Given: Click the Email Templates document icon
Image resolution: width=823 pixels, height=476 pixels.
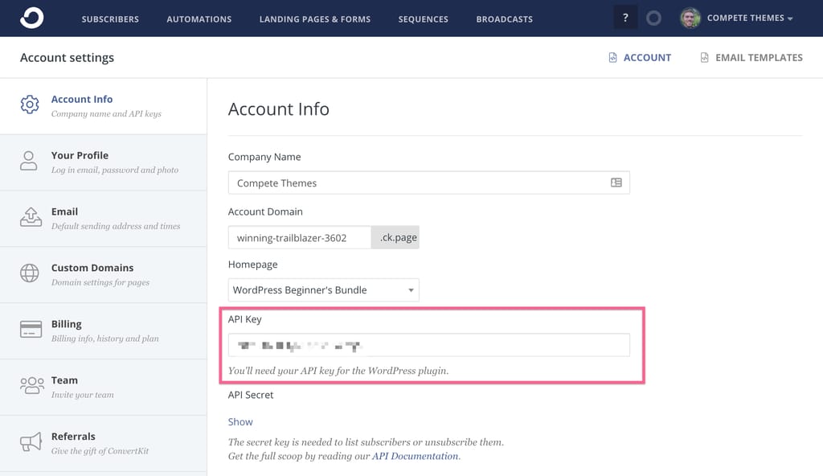Looking at the screenshot, I should [x=704, y=57].
